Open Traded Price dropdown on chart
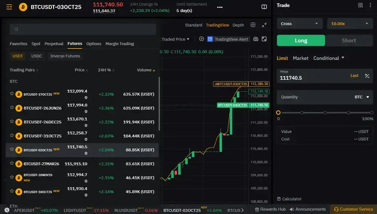 point(175,39)
